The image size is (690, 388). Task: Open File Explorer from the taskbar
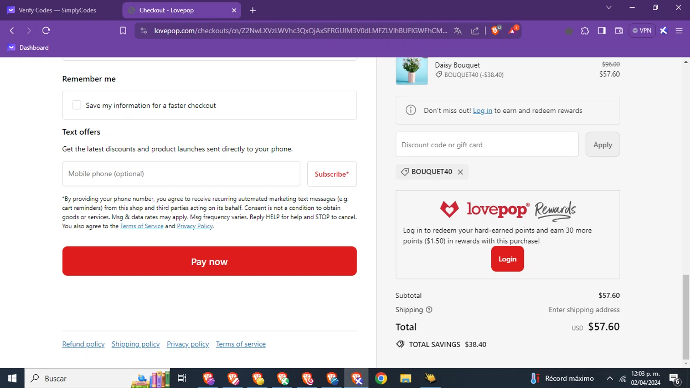point(405,378)
